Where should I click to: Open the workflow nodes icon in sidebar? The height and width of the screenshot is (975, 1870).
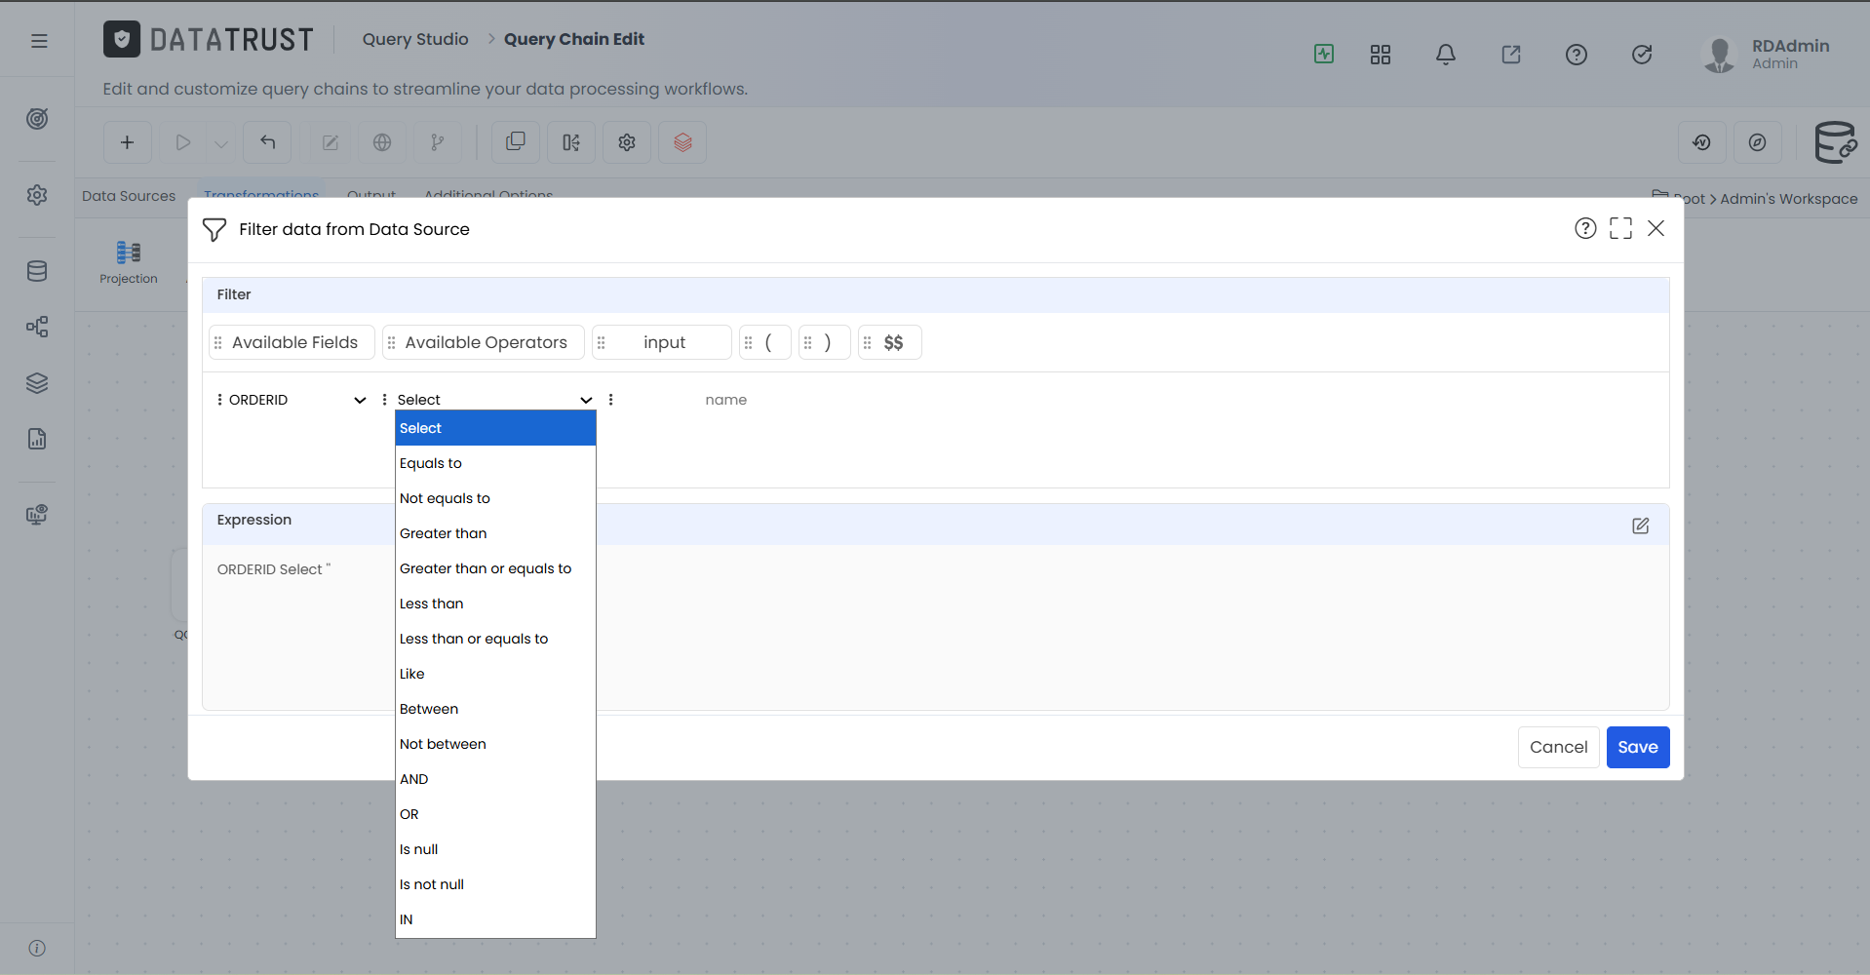[37, 327]
